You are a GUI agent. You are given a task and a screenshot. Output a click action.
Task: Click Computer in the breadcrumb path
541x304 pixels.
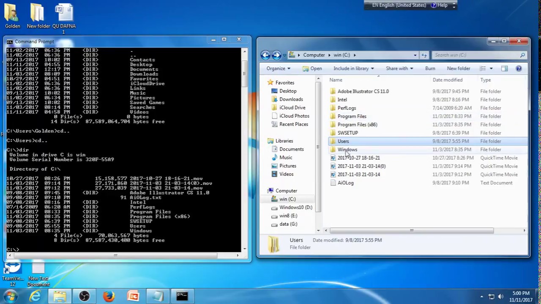[x=314, y=55]
